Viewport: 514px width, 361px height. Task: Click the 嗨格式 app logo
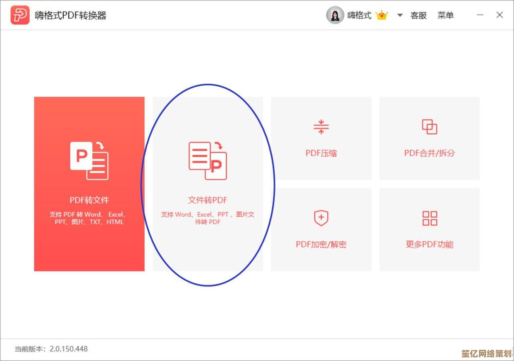click(x=20, y=15)
